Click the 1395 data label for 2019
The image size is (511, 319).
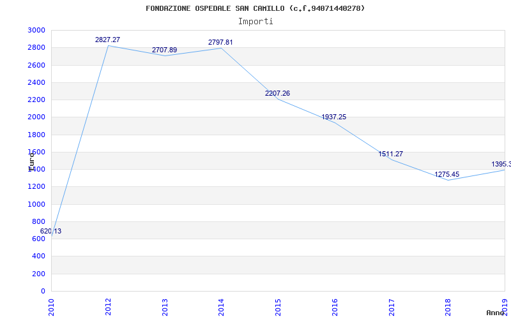(x=501, y=165)
